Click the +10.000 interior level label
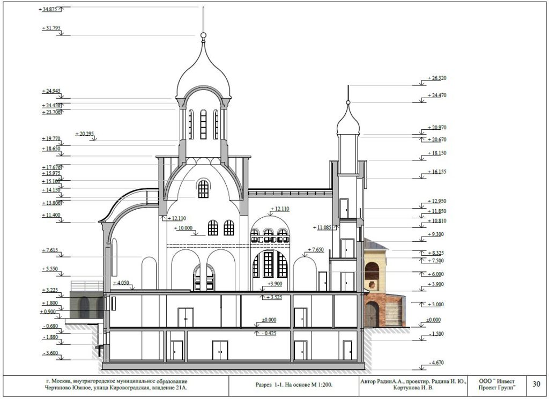549x399 pixels. click(184, 228)
